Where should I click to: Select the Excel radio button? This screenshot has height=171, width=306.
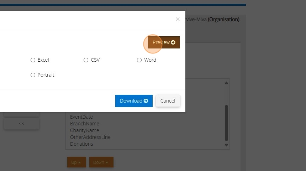tap(33, 60)
